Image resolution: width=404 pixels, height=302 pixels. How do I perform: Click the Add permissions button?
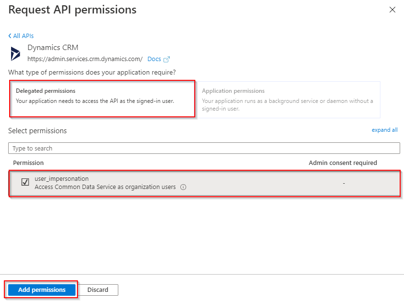pyautogui.click(x=42, y=289)
